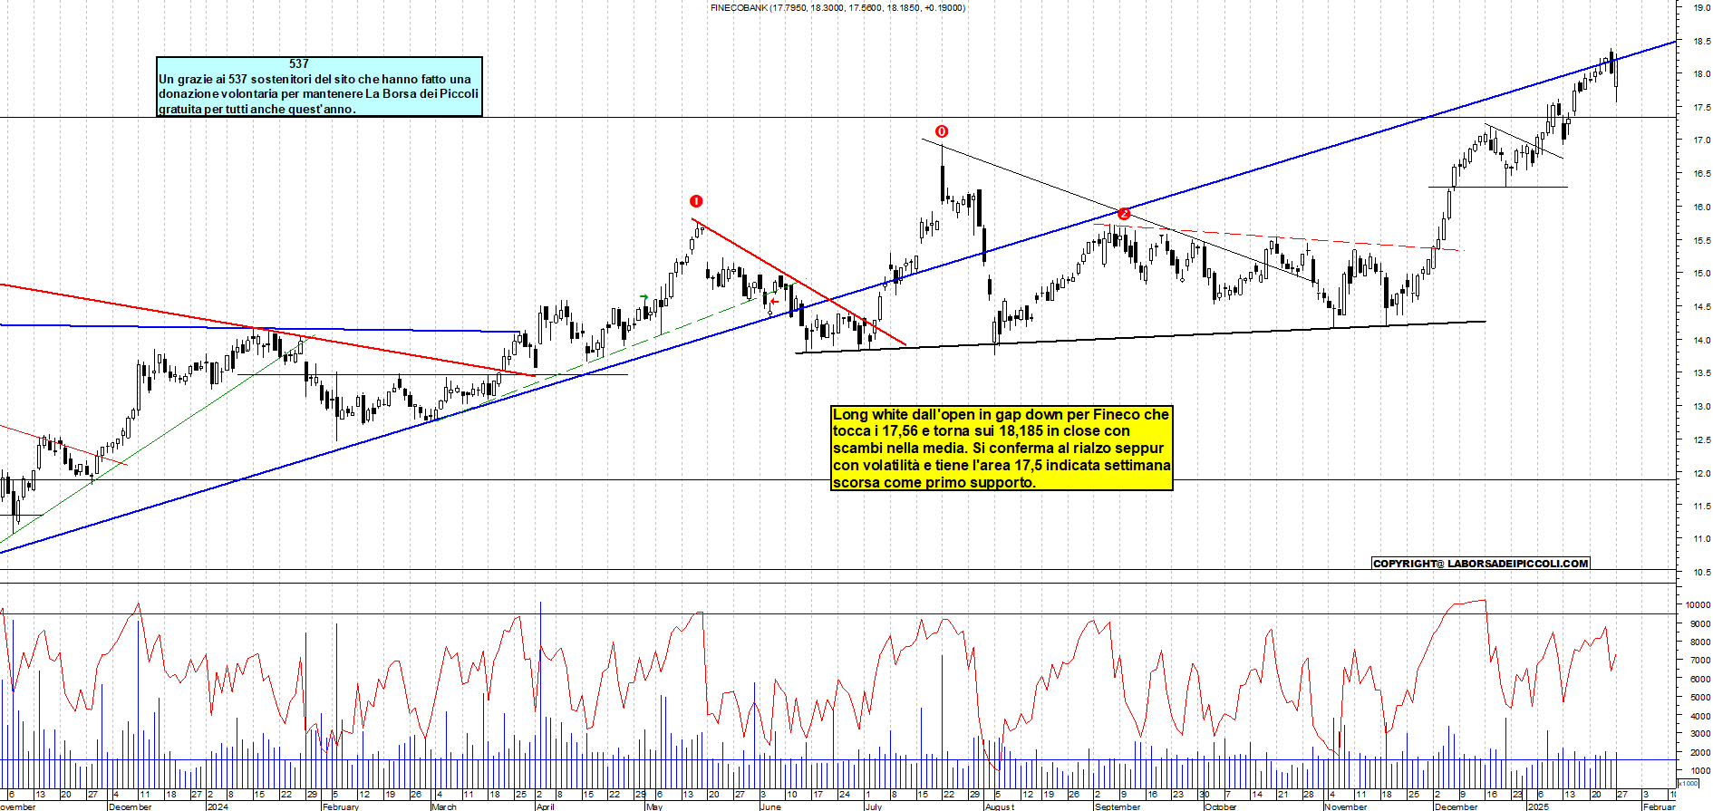Click the 10.5 price axis label
The image size is (1713, 811).
point(1701,573)
